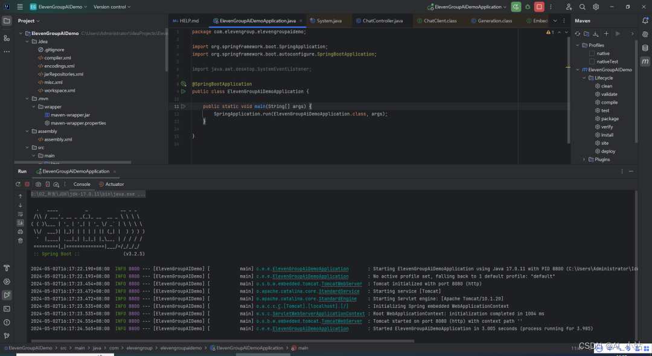The width and height of the screenshot is (652, 356).
Task: Reload all Maven projects
Action: 578,34
